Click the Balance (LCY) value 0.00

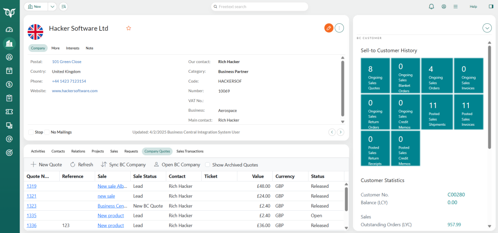click(452, 202)
